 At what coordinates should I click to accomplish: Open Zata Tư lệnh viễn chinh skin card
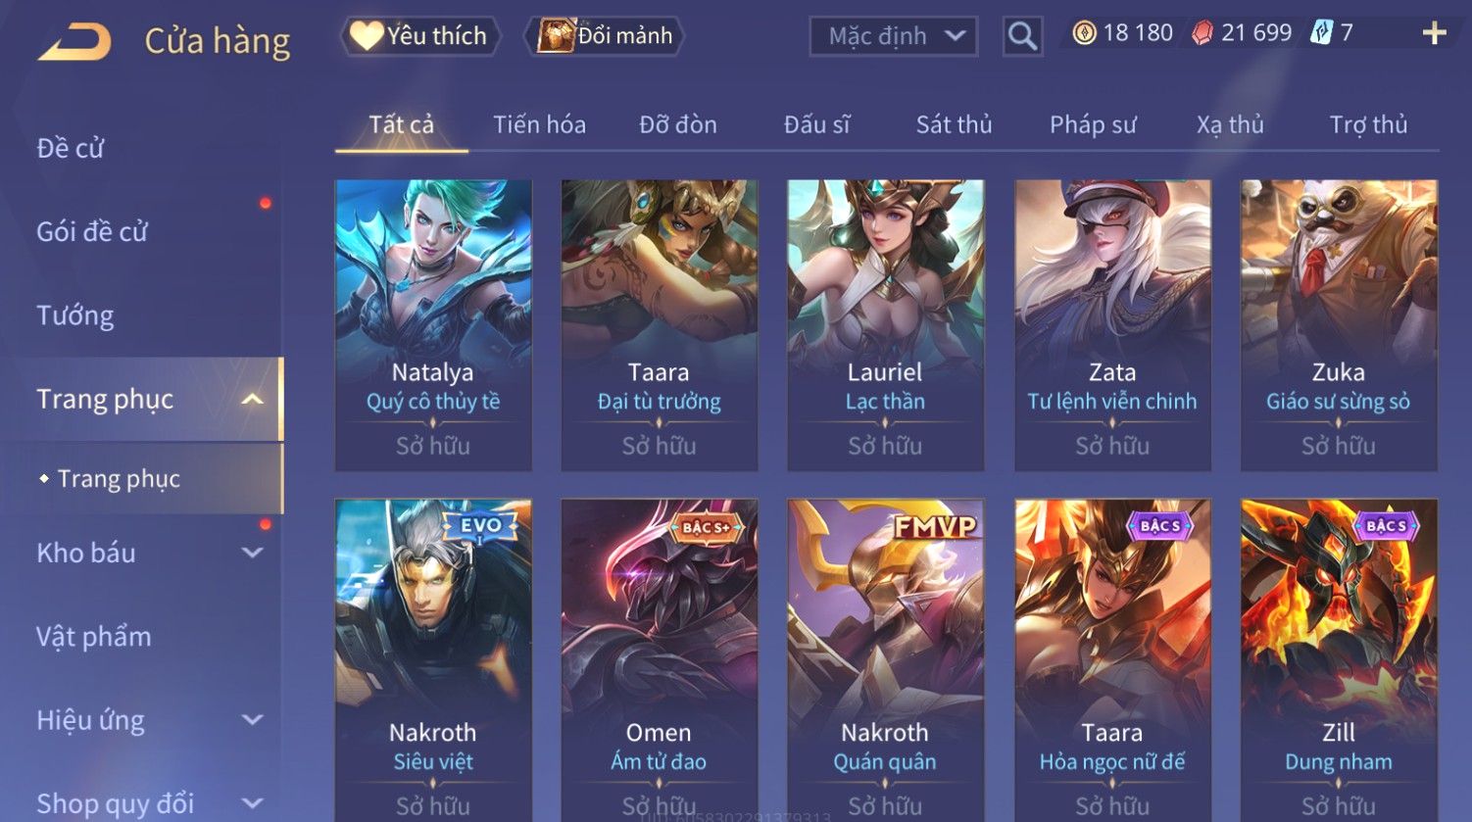click(1112, 325)
